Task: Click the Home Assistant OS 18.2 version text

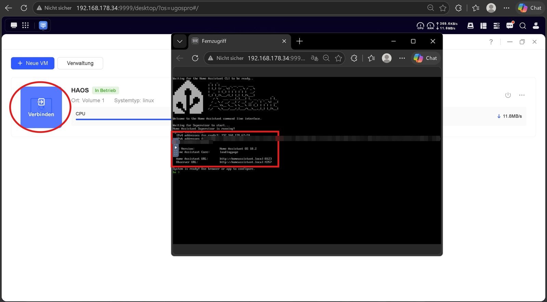Action: tap(238, 149)
